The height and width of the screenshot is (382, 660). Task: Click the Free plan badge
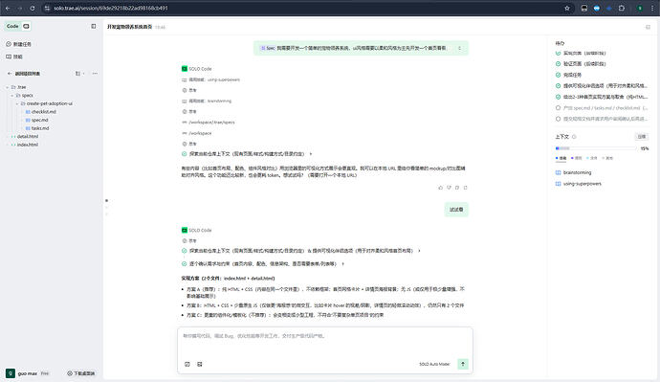(x=45, y=373)
